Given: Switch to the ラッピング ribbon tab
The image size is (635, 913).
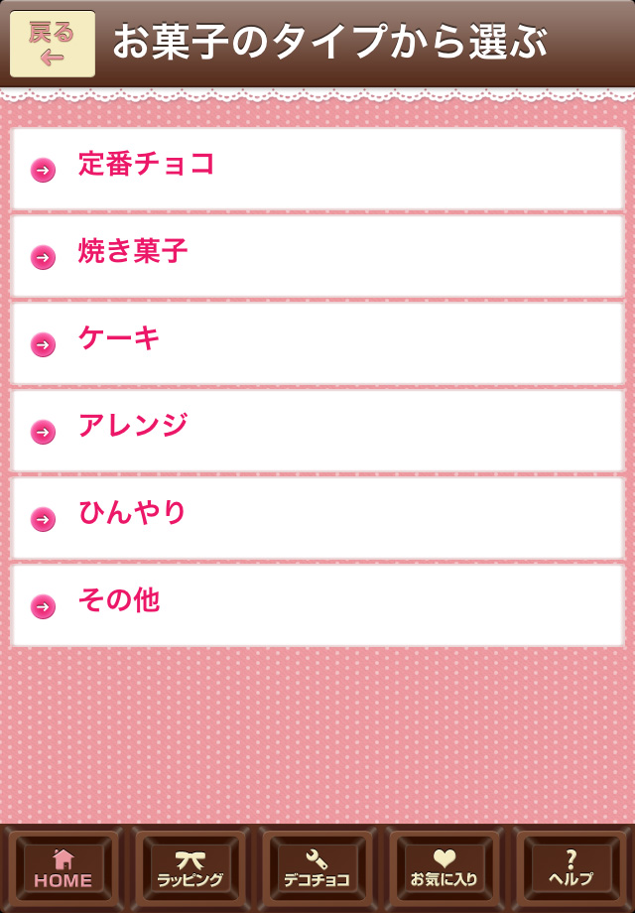Looking at the screenshot, I should (190, 868).
